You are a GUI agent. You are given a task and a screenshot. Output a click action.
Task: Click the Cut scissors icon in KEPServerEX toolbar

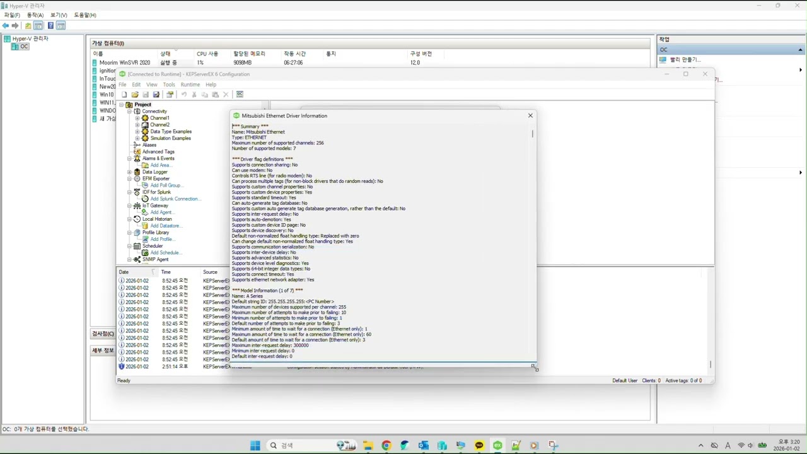[194, 95]
